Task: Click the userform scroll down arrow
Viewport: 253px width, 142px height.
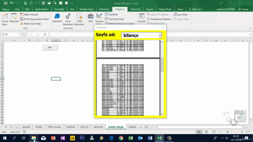Action: pyautogui.click(x=162, y=114)
